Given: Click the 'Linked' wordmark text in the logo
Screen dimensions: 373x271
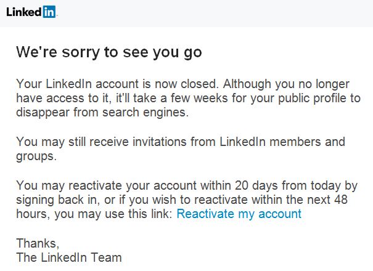Looking at the screenshot, I should (23, 12).
